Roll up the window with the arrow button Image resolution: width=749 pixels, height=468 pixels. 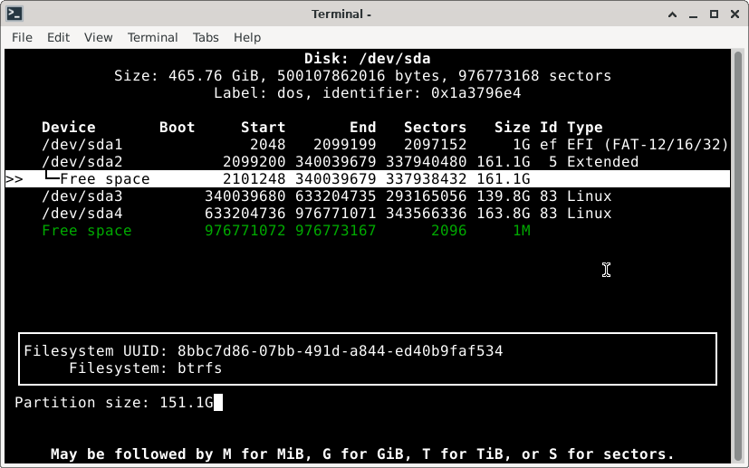(671, 14)
